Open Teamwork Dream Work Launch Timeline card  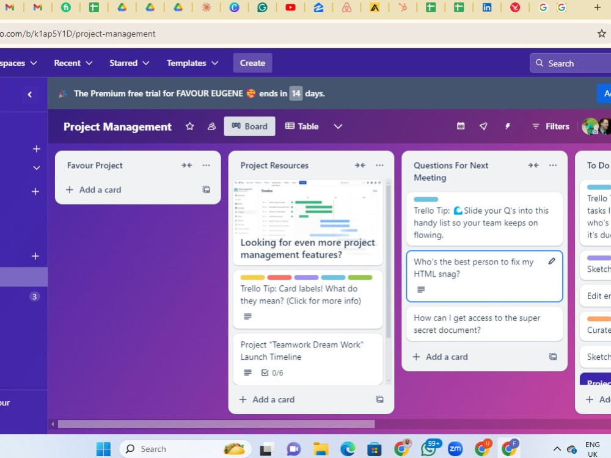click(308, 358)
